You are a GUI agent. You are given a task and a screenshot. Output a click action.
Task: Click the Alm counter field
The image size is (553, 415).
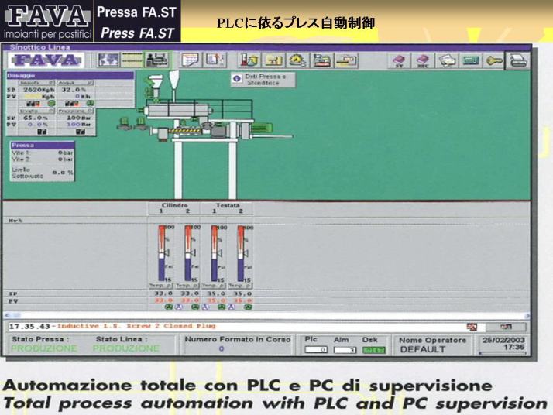pos(345,350)
